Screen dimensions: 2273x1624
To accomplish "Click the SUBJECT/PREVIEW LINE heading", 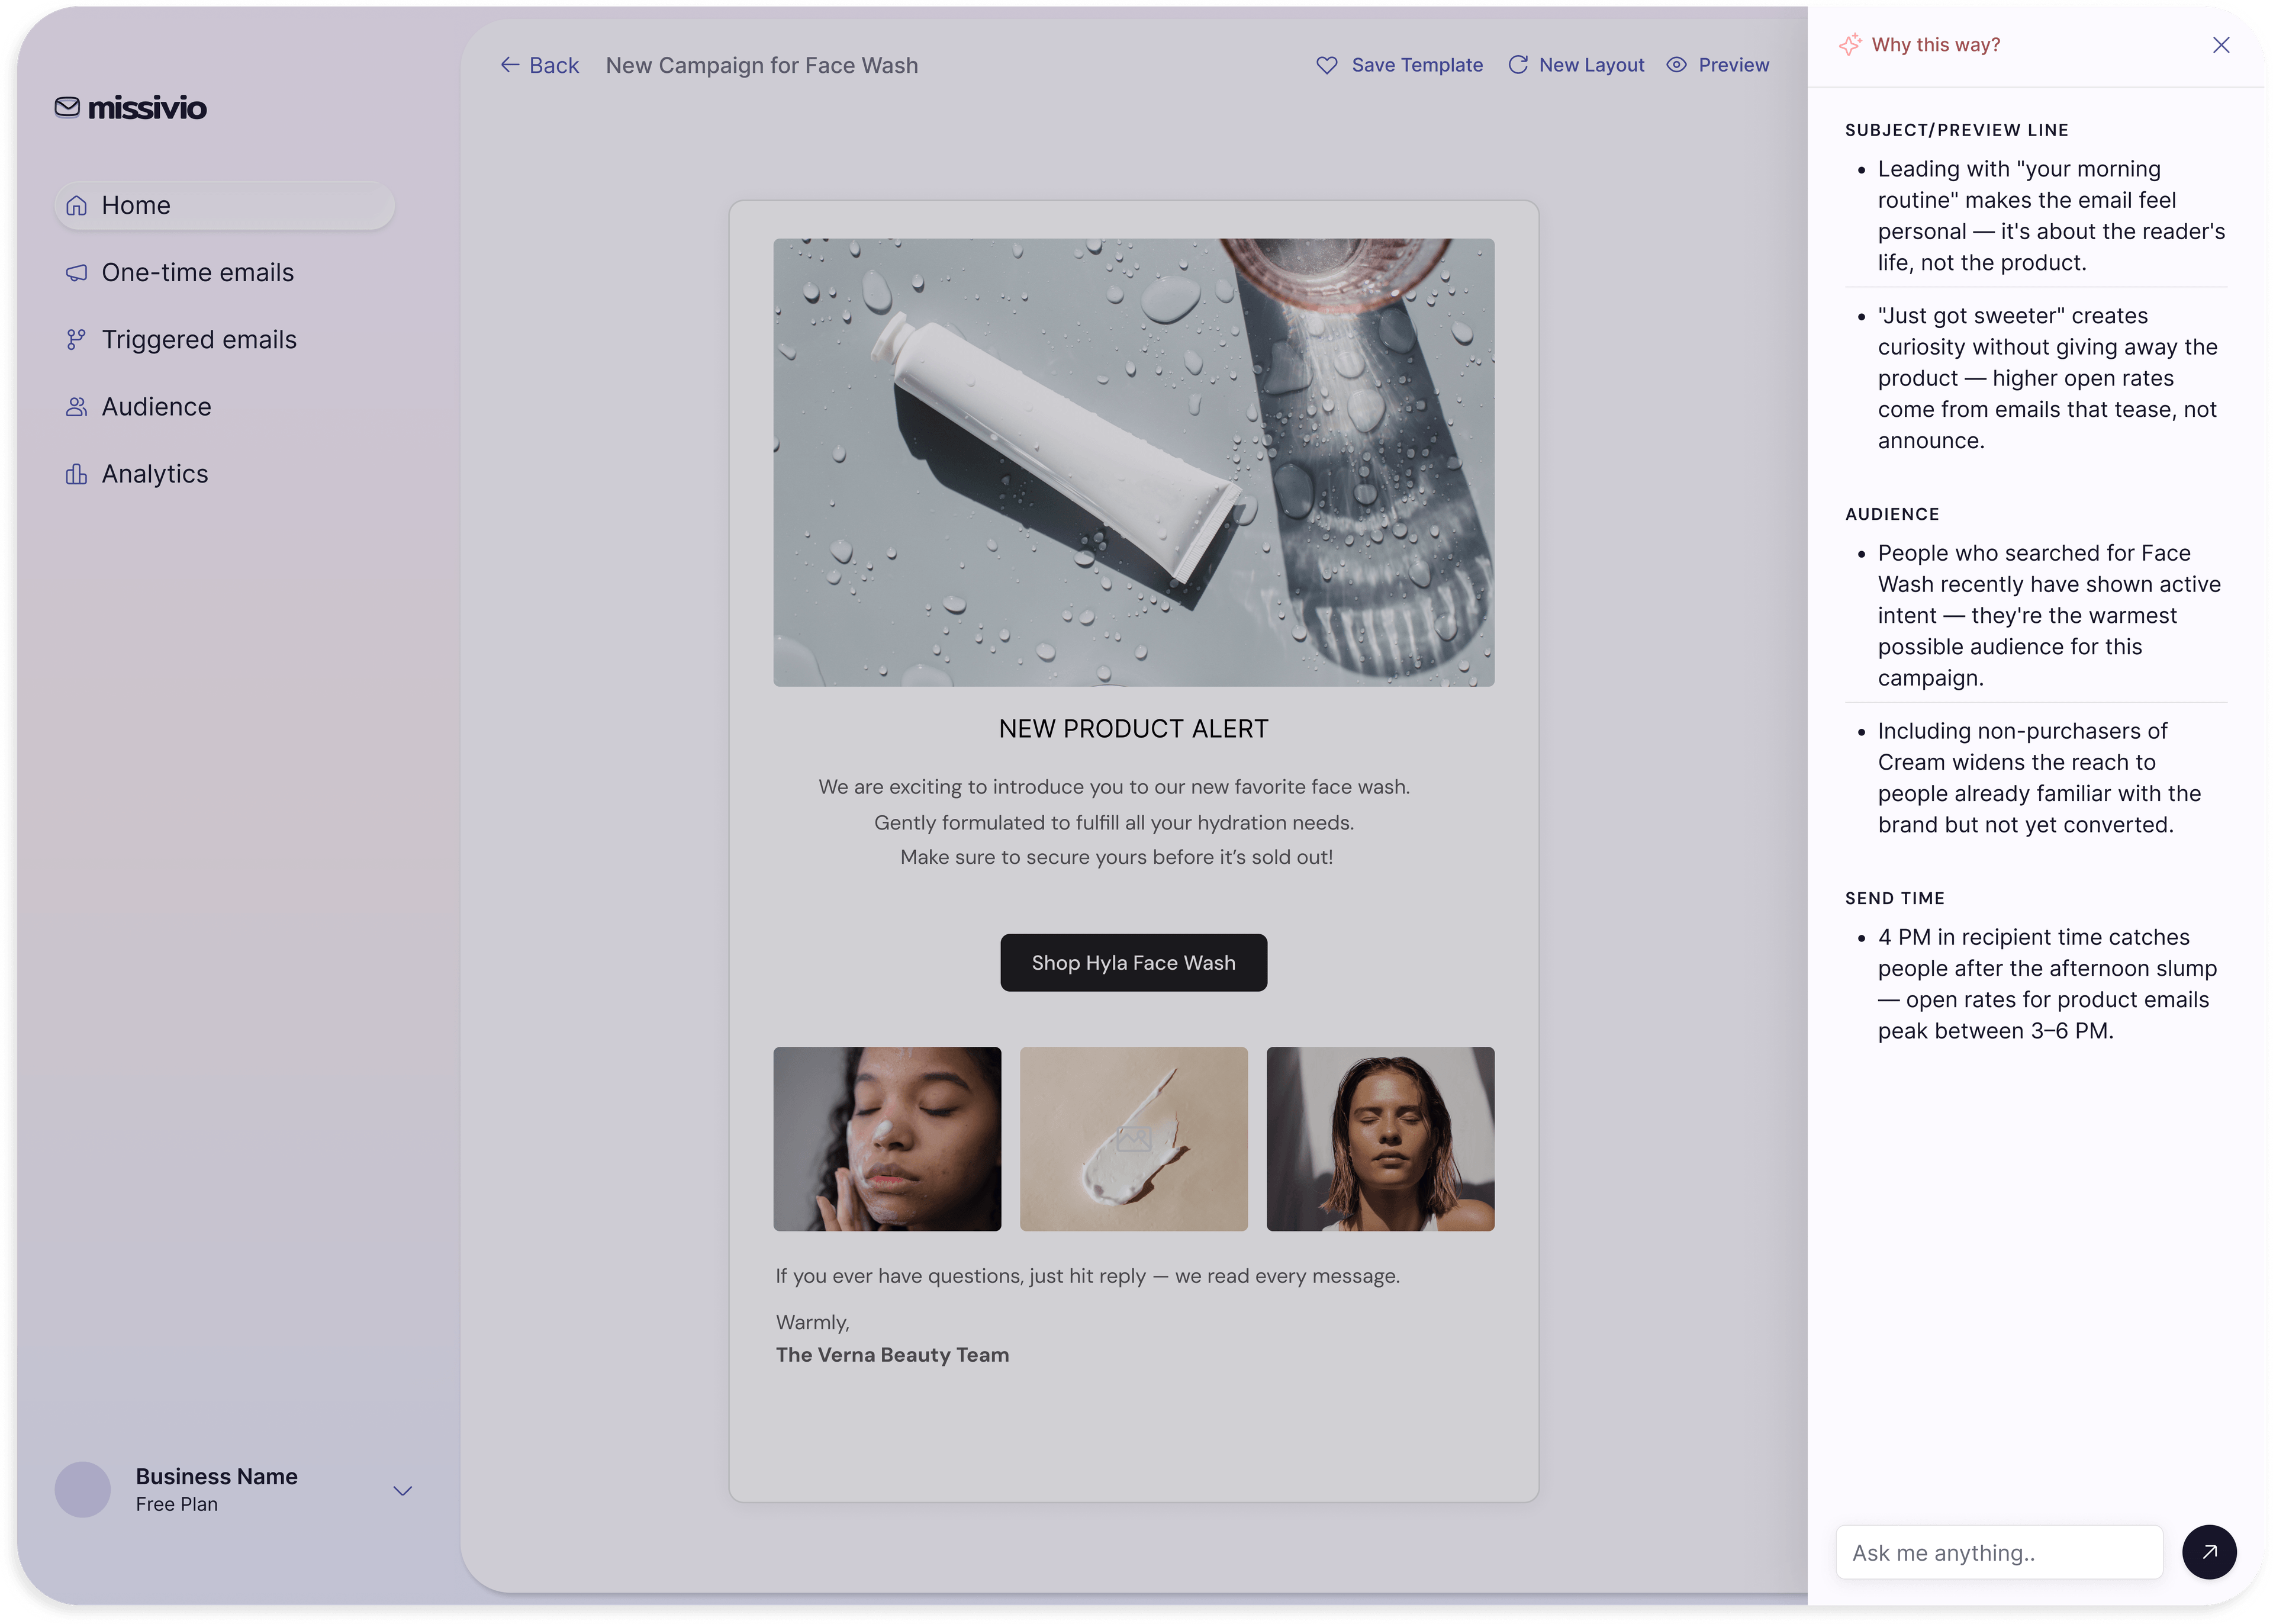I will pos(1956,130).
